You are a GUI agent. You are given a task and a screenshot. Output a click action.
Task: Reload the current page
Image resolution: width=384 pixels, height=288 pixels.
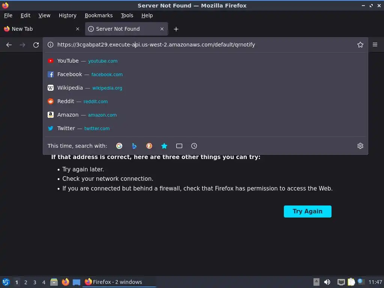pos(36,45)
